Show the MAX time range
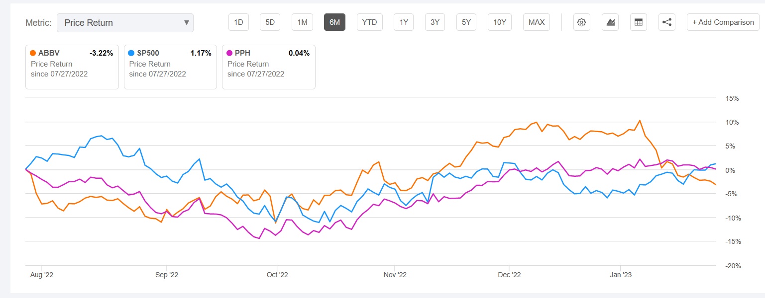The height and width of the screenshot is (298, 765). coord(537,22)
